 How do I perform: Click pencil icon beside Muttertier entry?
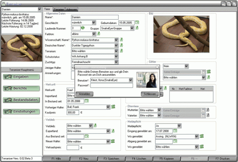pyautogui.click(x=208, y=110)
